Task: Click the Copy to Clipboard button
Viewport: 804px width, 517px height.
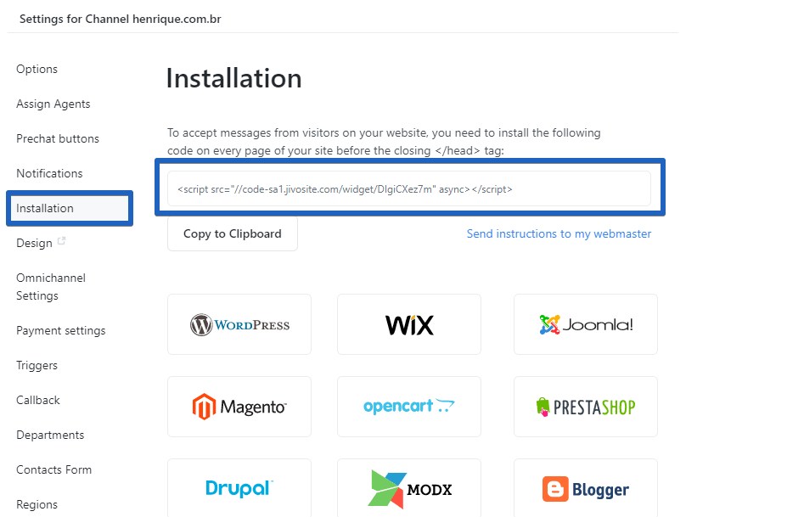Action: 233,234
